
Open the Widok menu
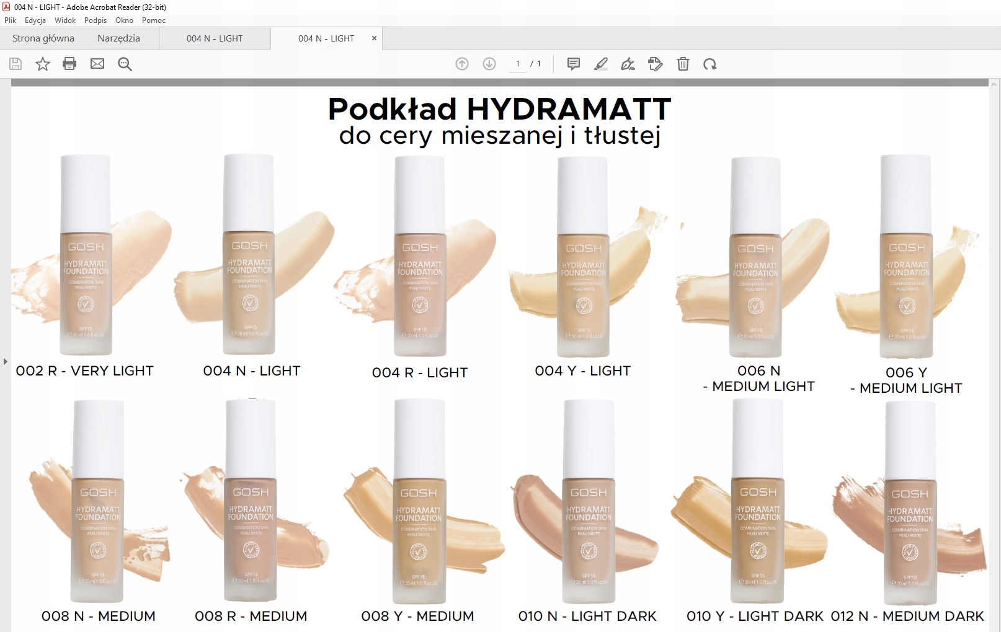click(65, 20)
